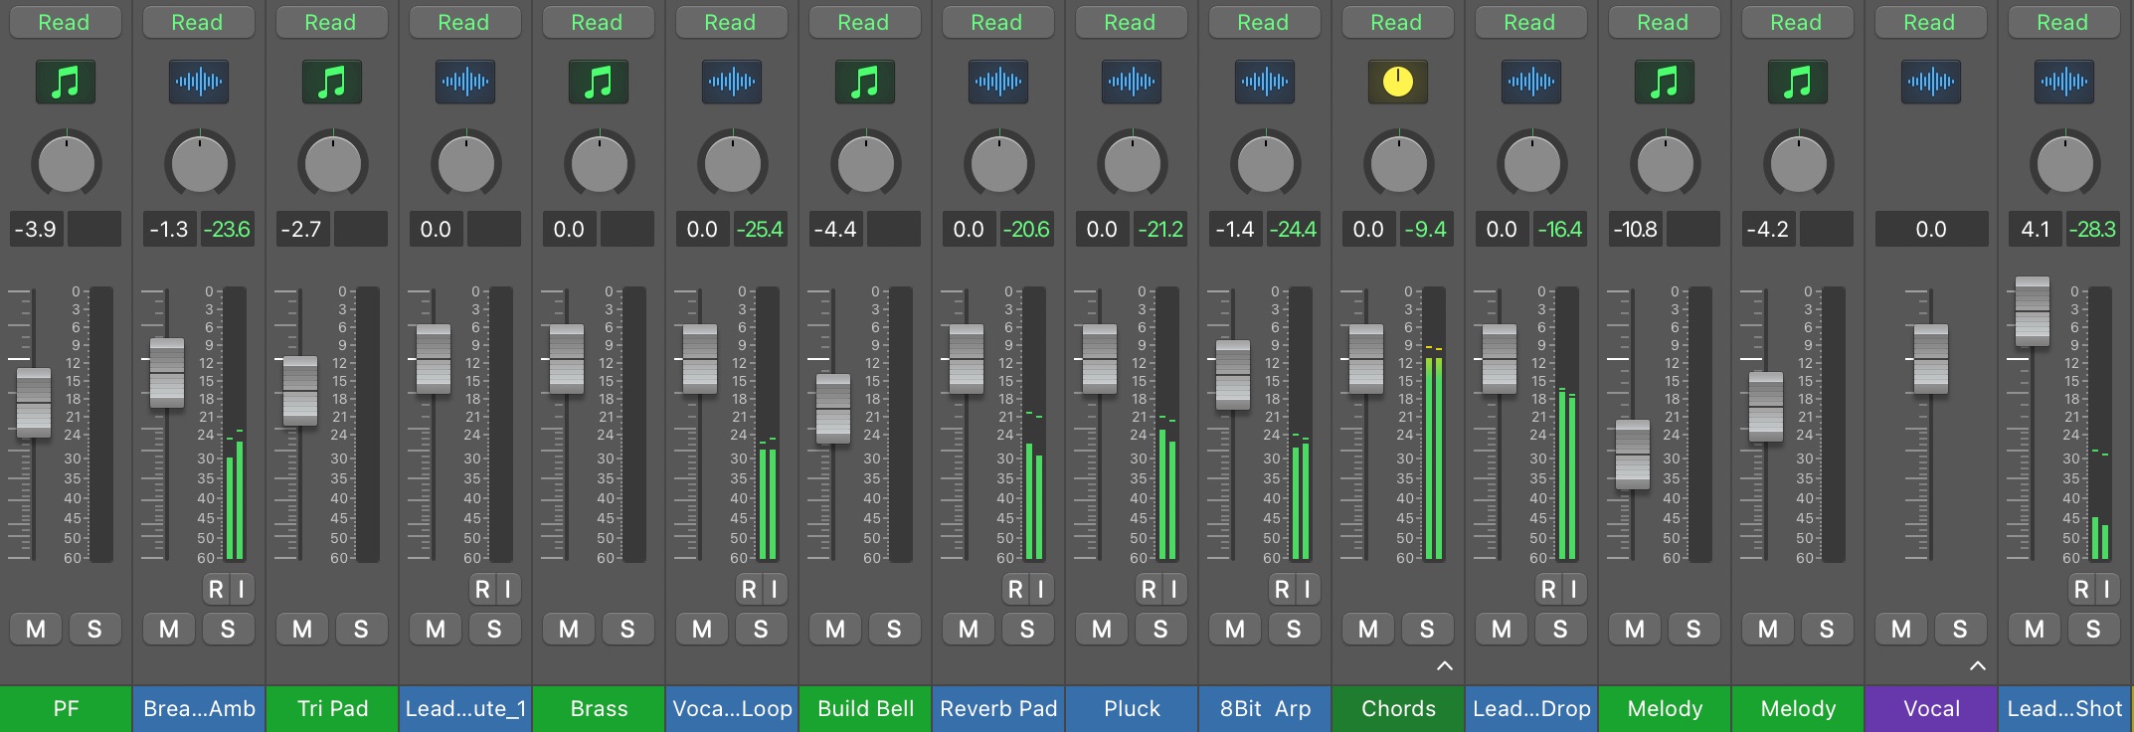Image resolution: width=2134 pixels, height=732 pixels.
Task: Solo the Brass channel
Action: (x=627, y=629)
